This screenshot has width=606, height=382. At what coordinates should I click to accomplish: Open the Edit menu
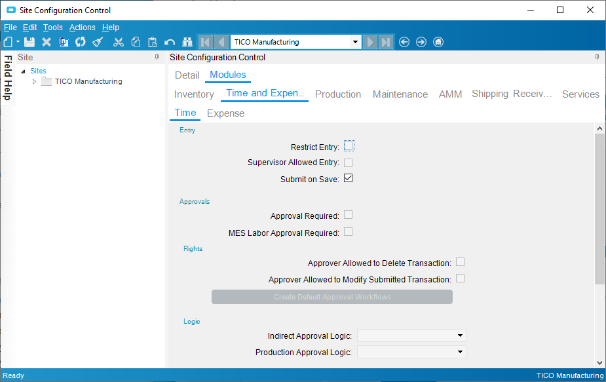point(29,28)
